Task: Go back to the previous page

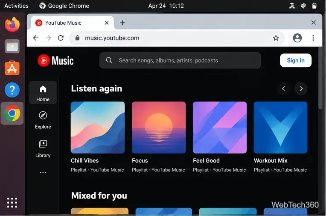Action: tap(36, 38)
